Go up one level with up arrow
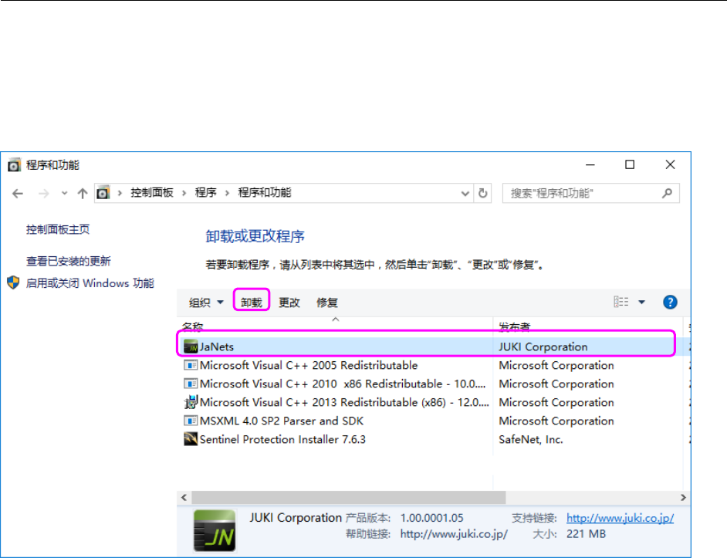 pos(83,194)
